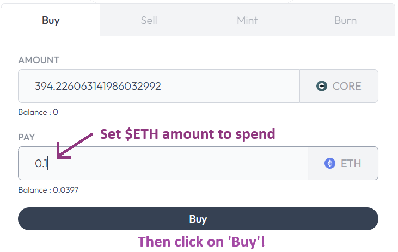
Task: Click the PAY field label
Action: tap(27, 137)
